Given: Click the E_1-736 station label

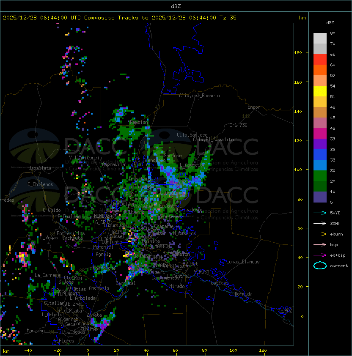Looking at the screenshot, I should (x=238, y=125).
